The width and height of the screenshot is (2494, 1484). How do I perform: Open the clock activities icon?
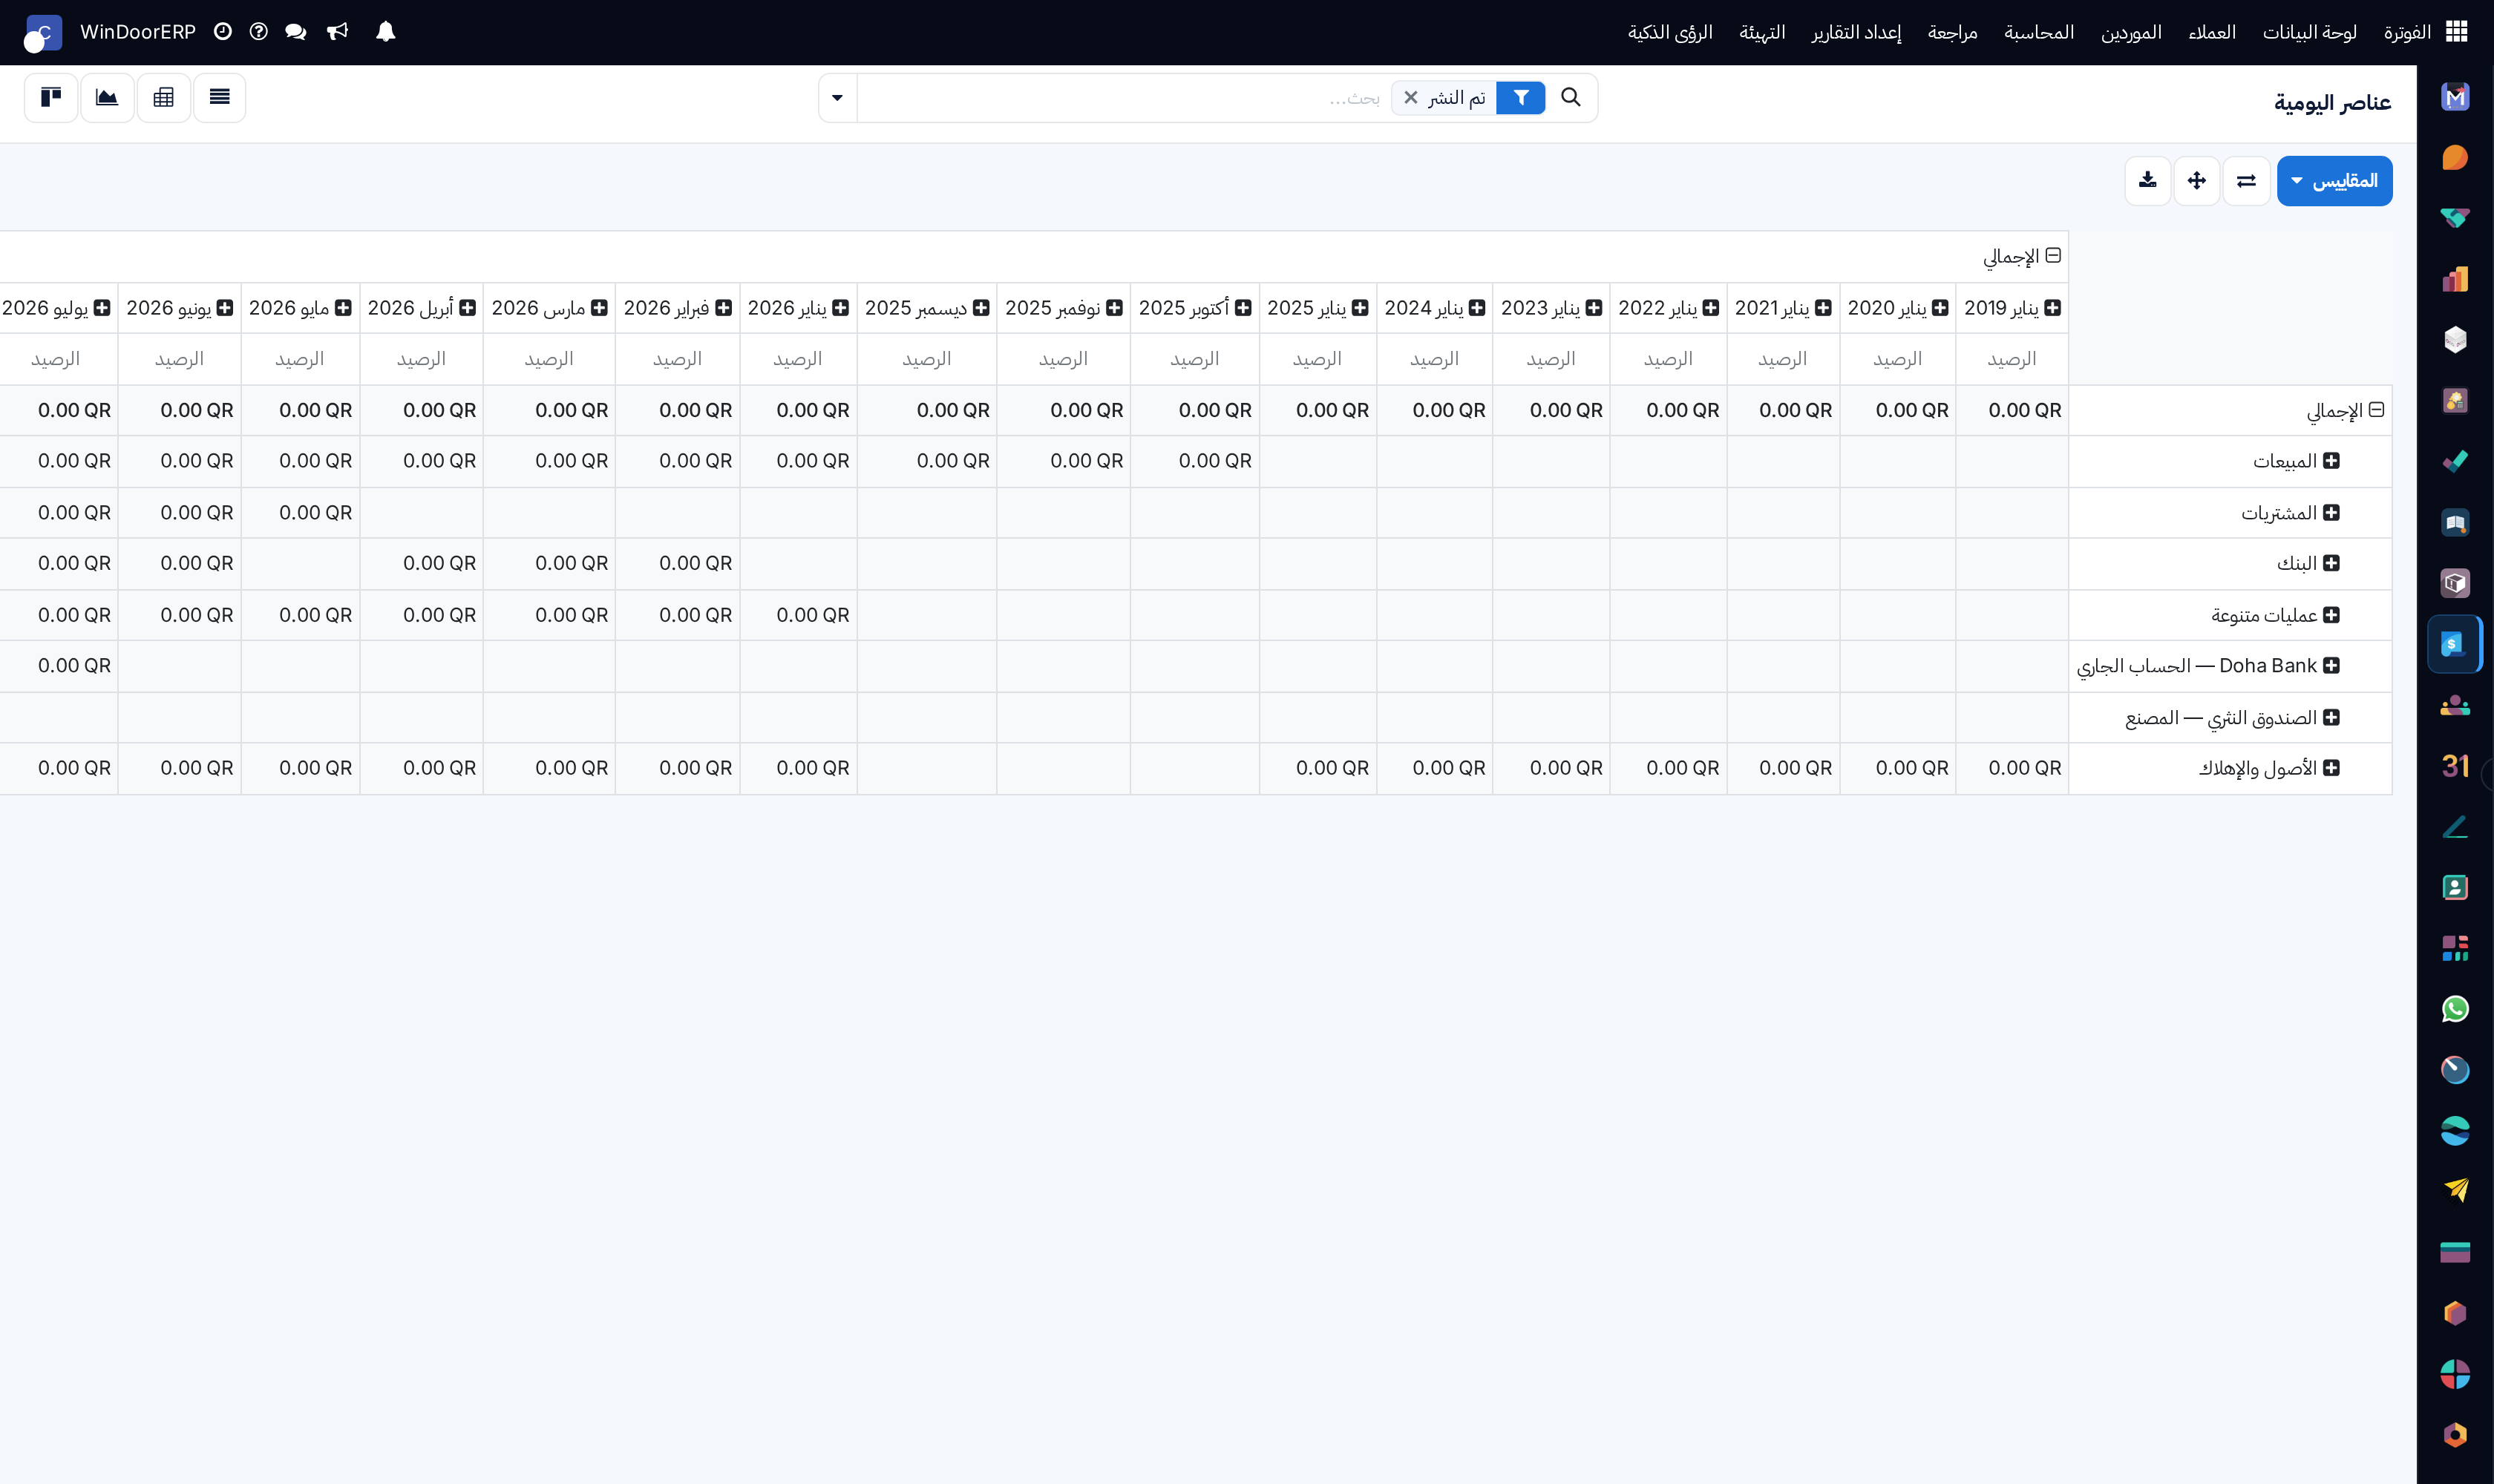pyautogui.click(x=222, y=32)
